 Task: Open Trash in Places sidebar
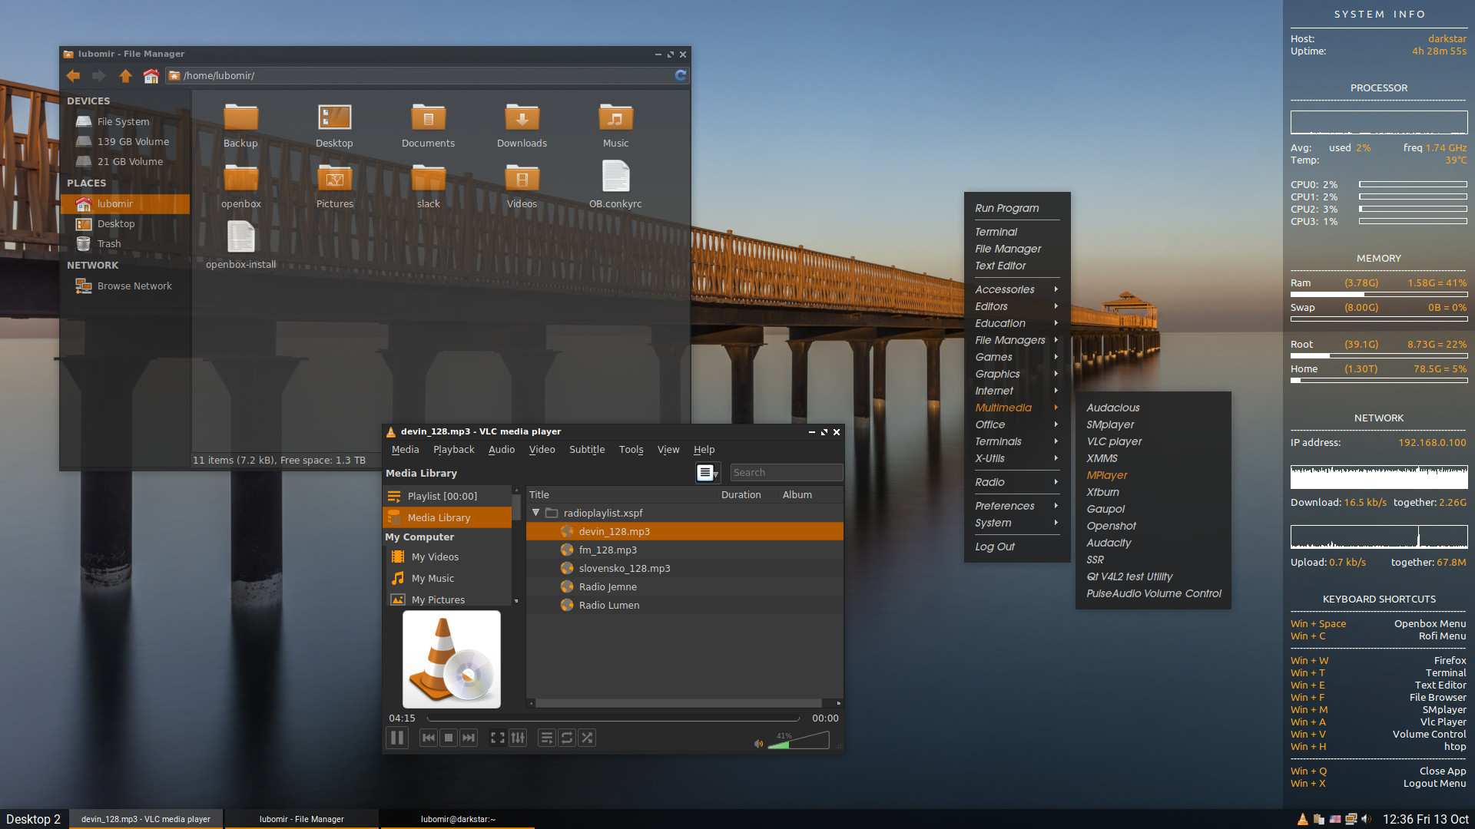pyautogui.click(x=108, y=243)
